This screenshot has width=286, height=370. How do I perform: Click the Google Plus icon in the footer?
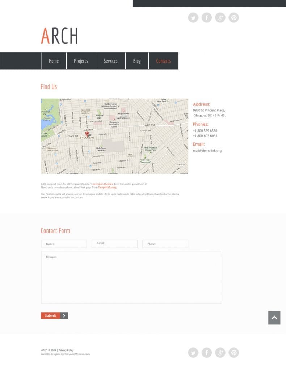(220, 353)
